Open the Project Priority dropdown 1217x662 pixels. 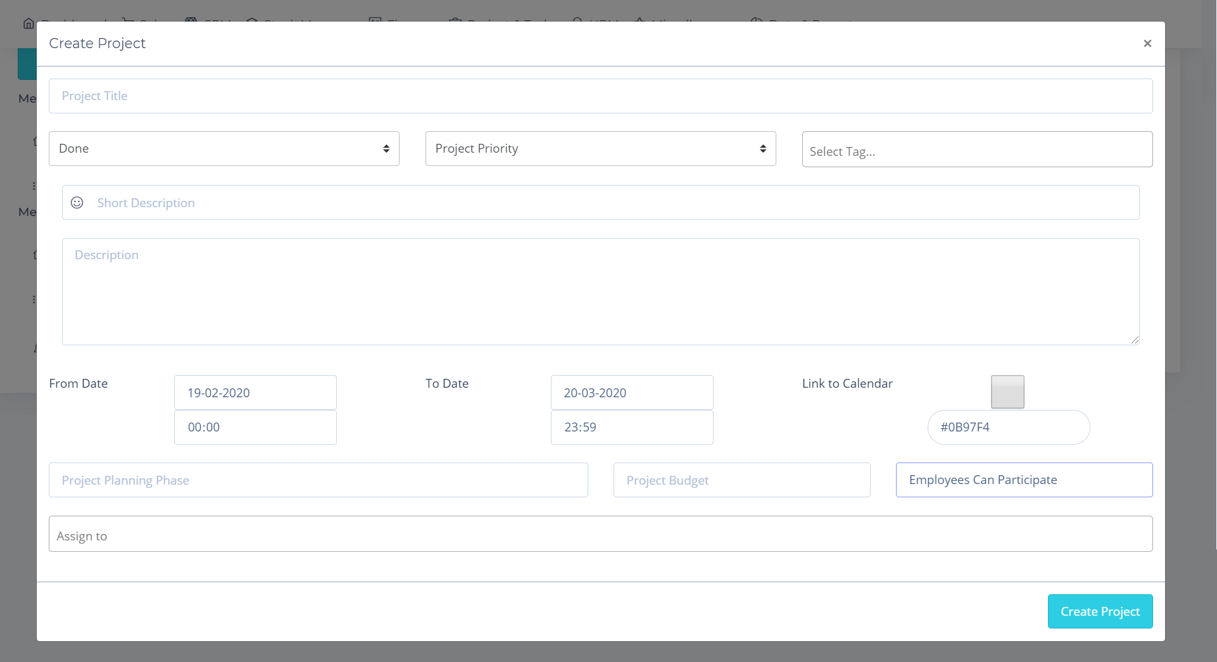(x=600, y=149)
